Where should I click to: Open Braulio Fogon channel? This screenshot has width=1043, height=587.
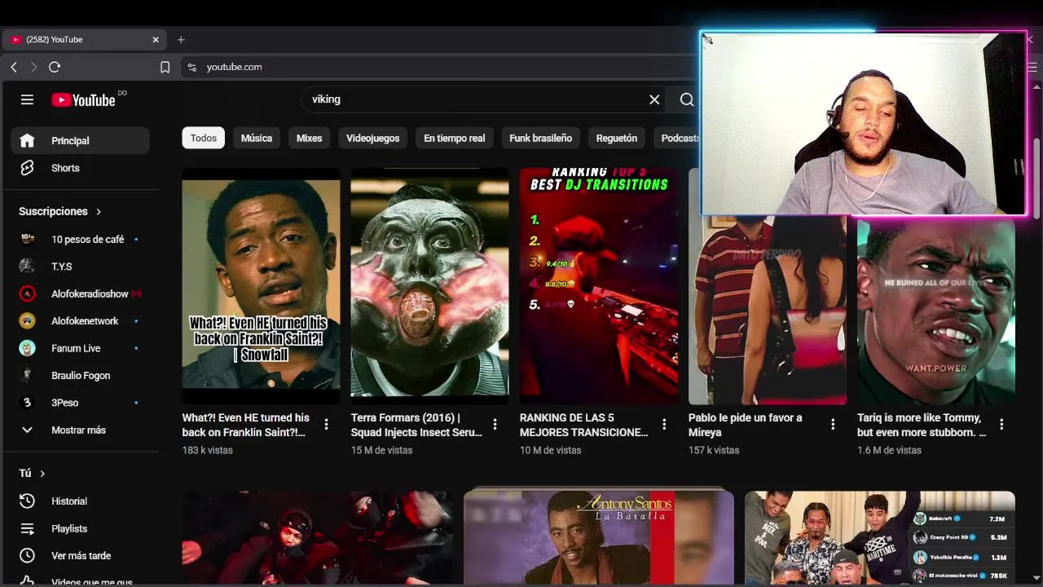click(x=80, y=375)
